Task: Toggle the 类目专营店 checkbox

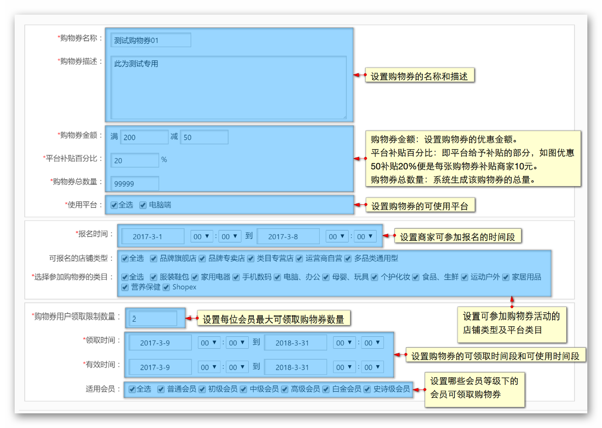Action: point(251,258)
